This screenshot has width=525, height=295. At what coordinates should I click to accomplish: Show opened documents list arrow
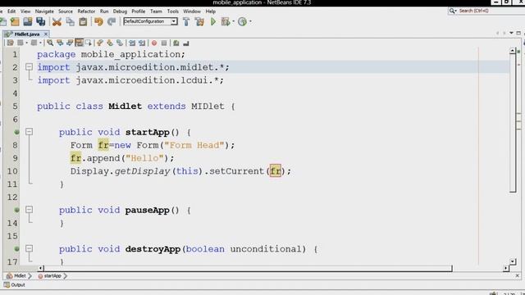(x=511, y=33)
